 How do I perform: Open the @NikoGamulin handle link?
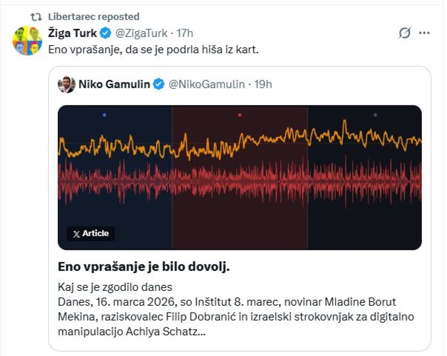click(x=207, y=85)
